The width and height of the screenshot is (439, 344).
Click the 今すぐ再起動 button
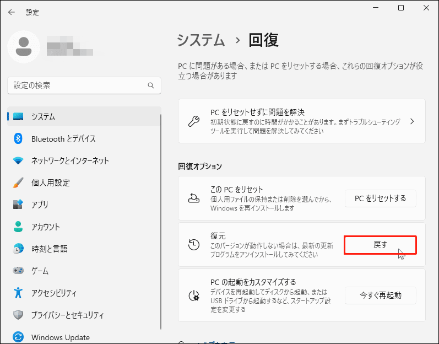380,295
